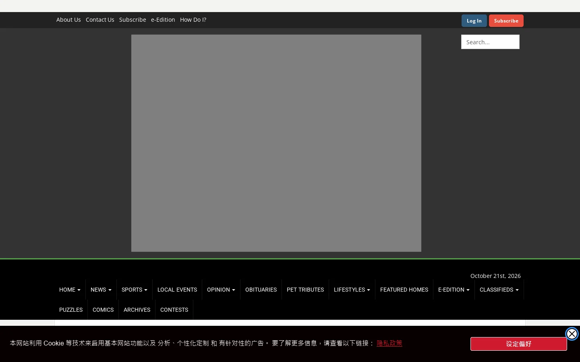The image size is (580, 362).
Task: Open the Contact Us link
Action: [100, 20]
